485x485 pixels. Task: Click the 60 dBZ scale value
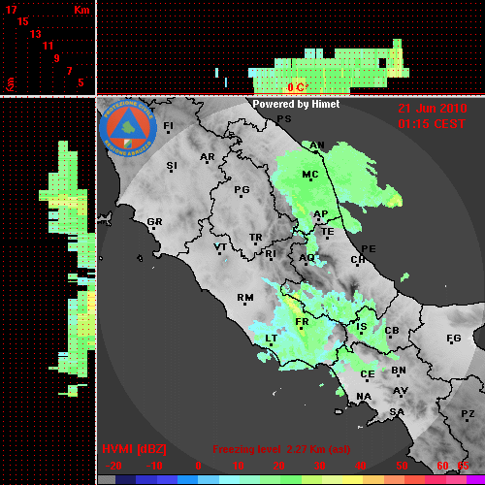click(x=442, y=466)
